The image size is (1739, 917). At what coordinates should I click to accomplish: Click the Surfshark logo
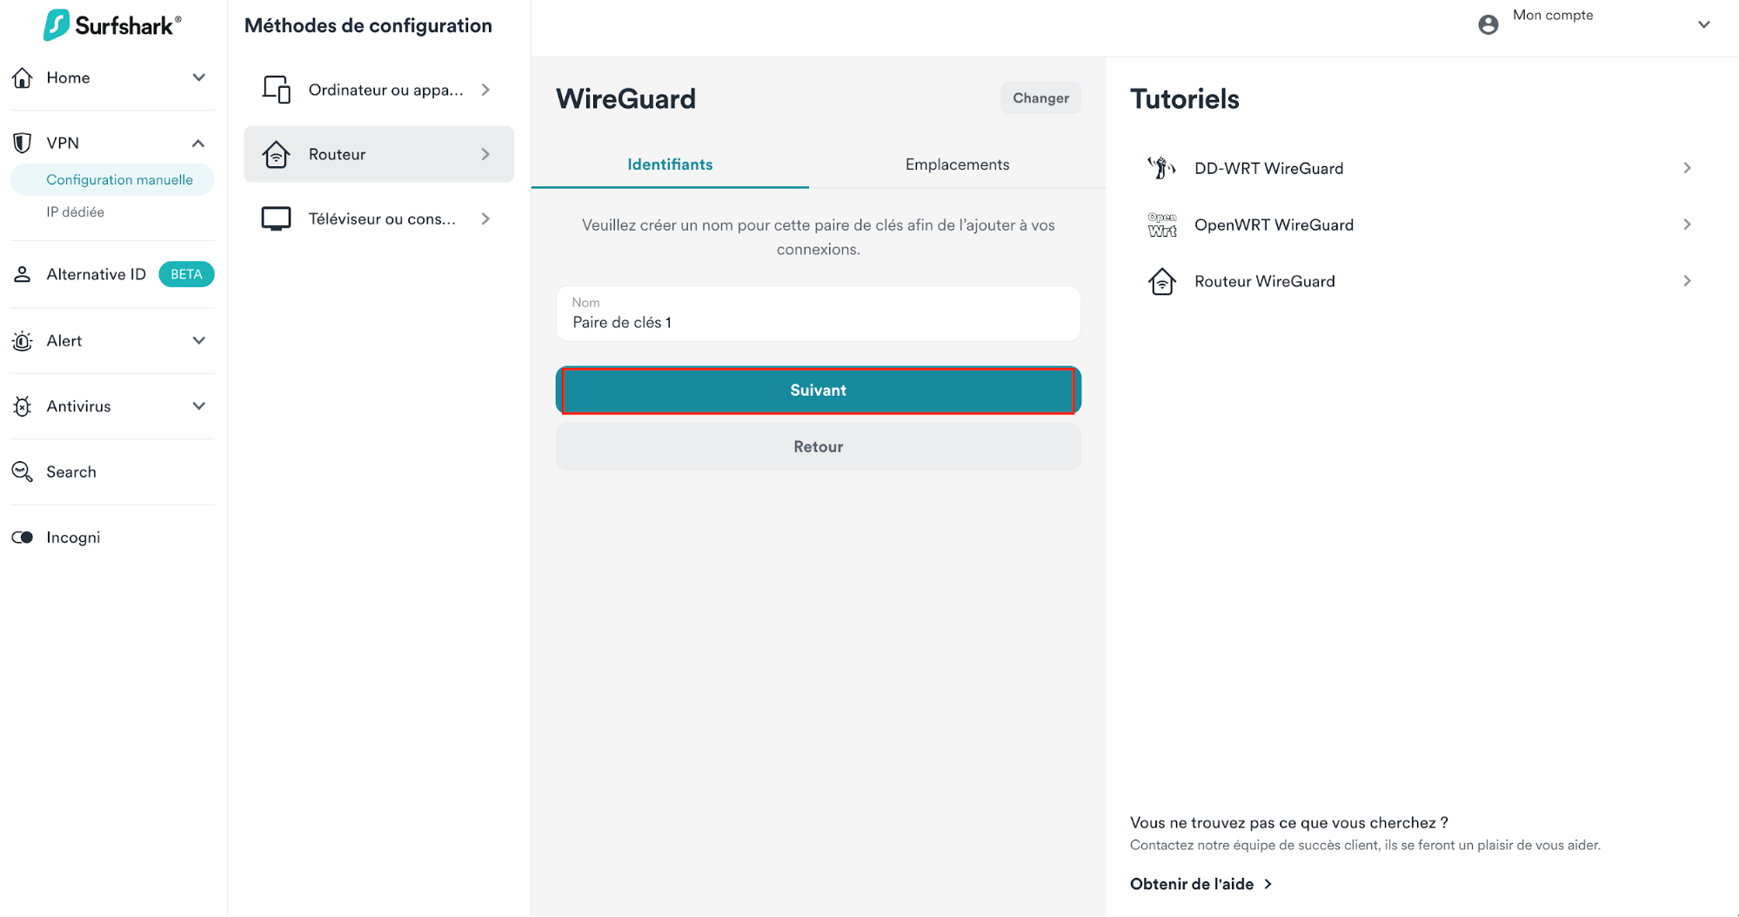tap(112, 25)
